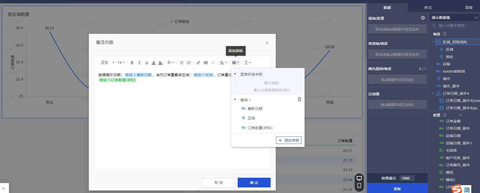
Task: Open the font color picker
Action: tap(154, 63)
